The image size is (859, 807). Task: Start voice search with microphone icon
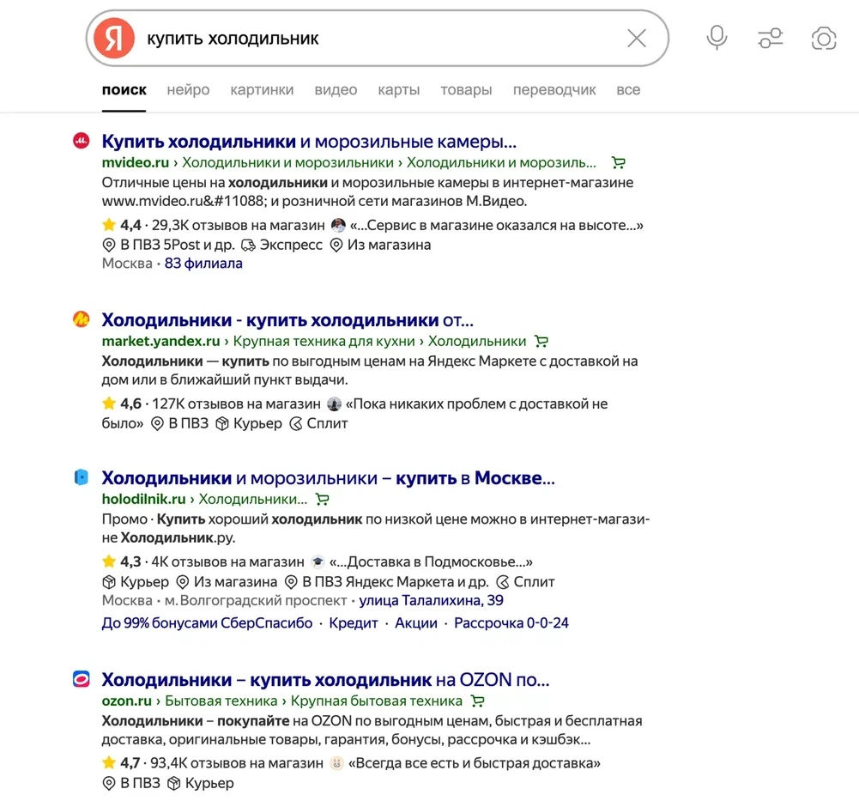[717, 38]
